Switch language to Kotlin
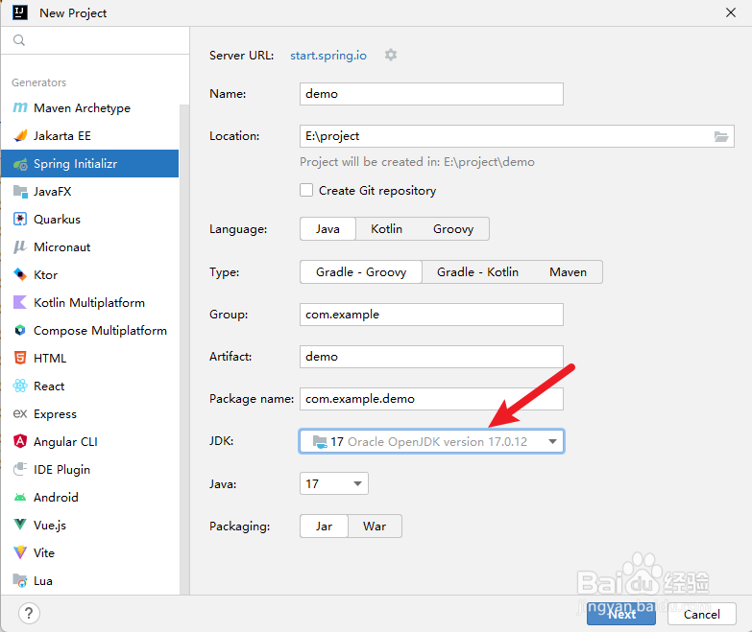 tap(386, 229)
